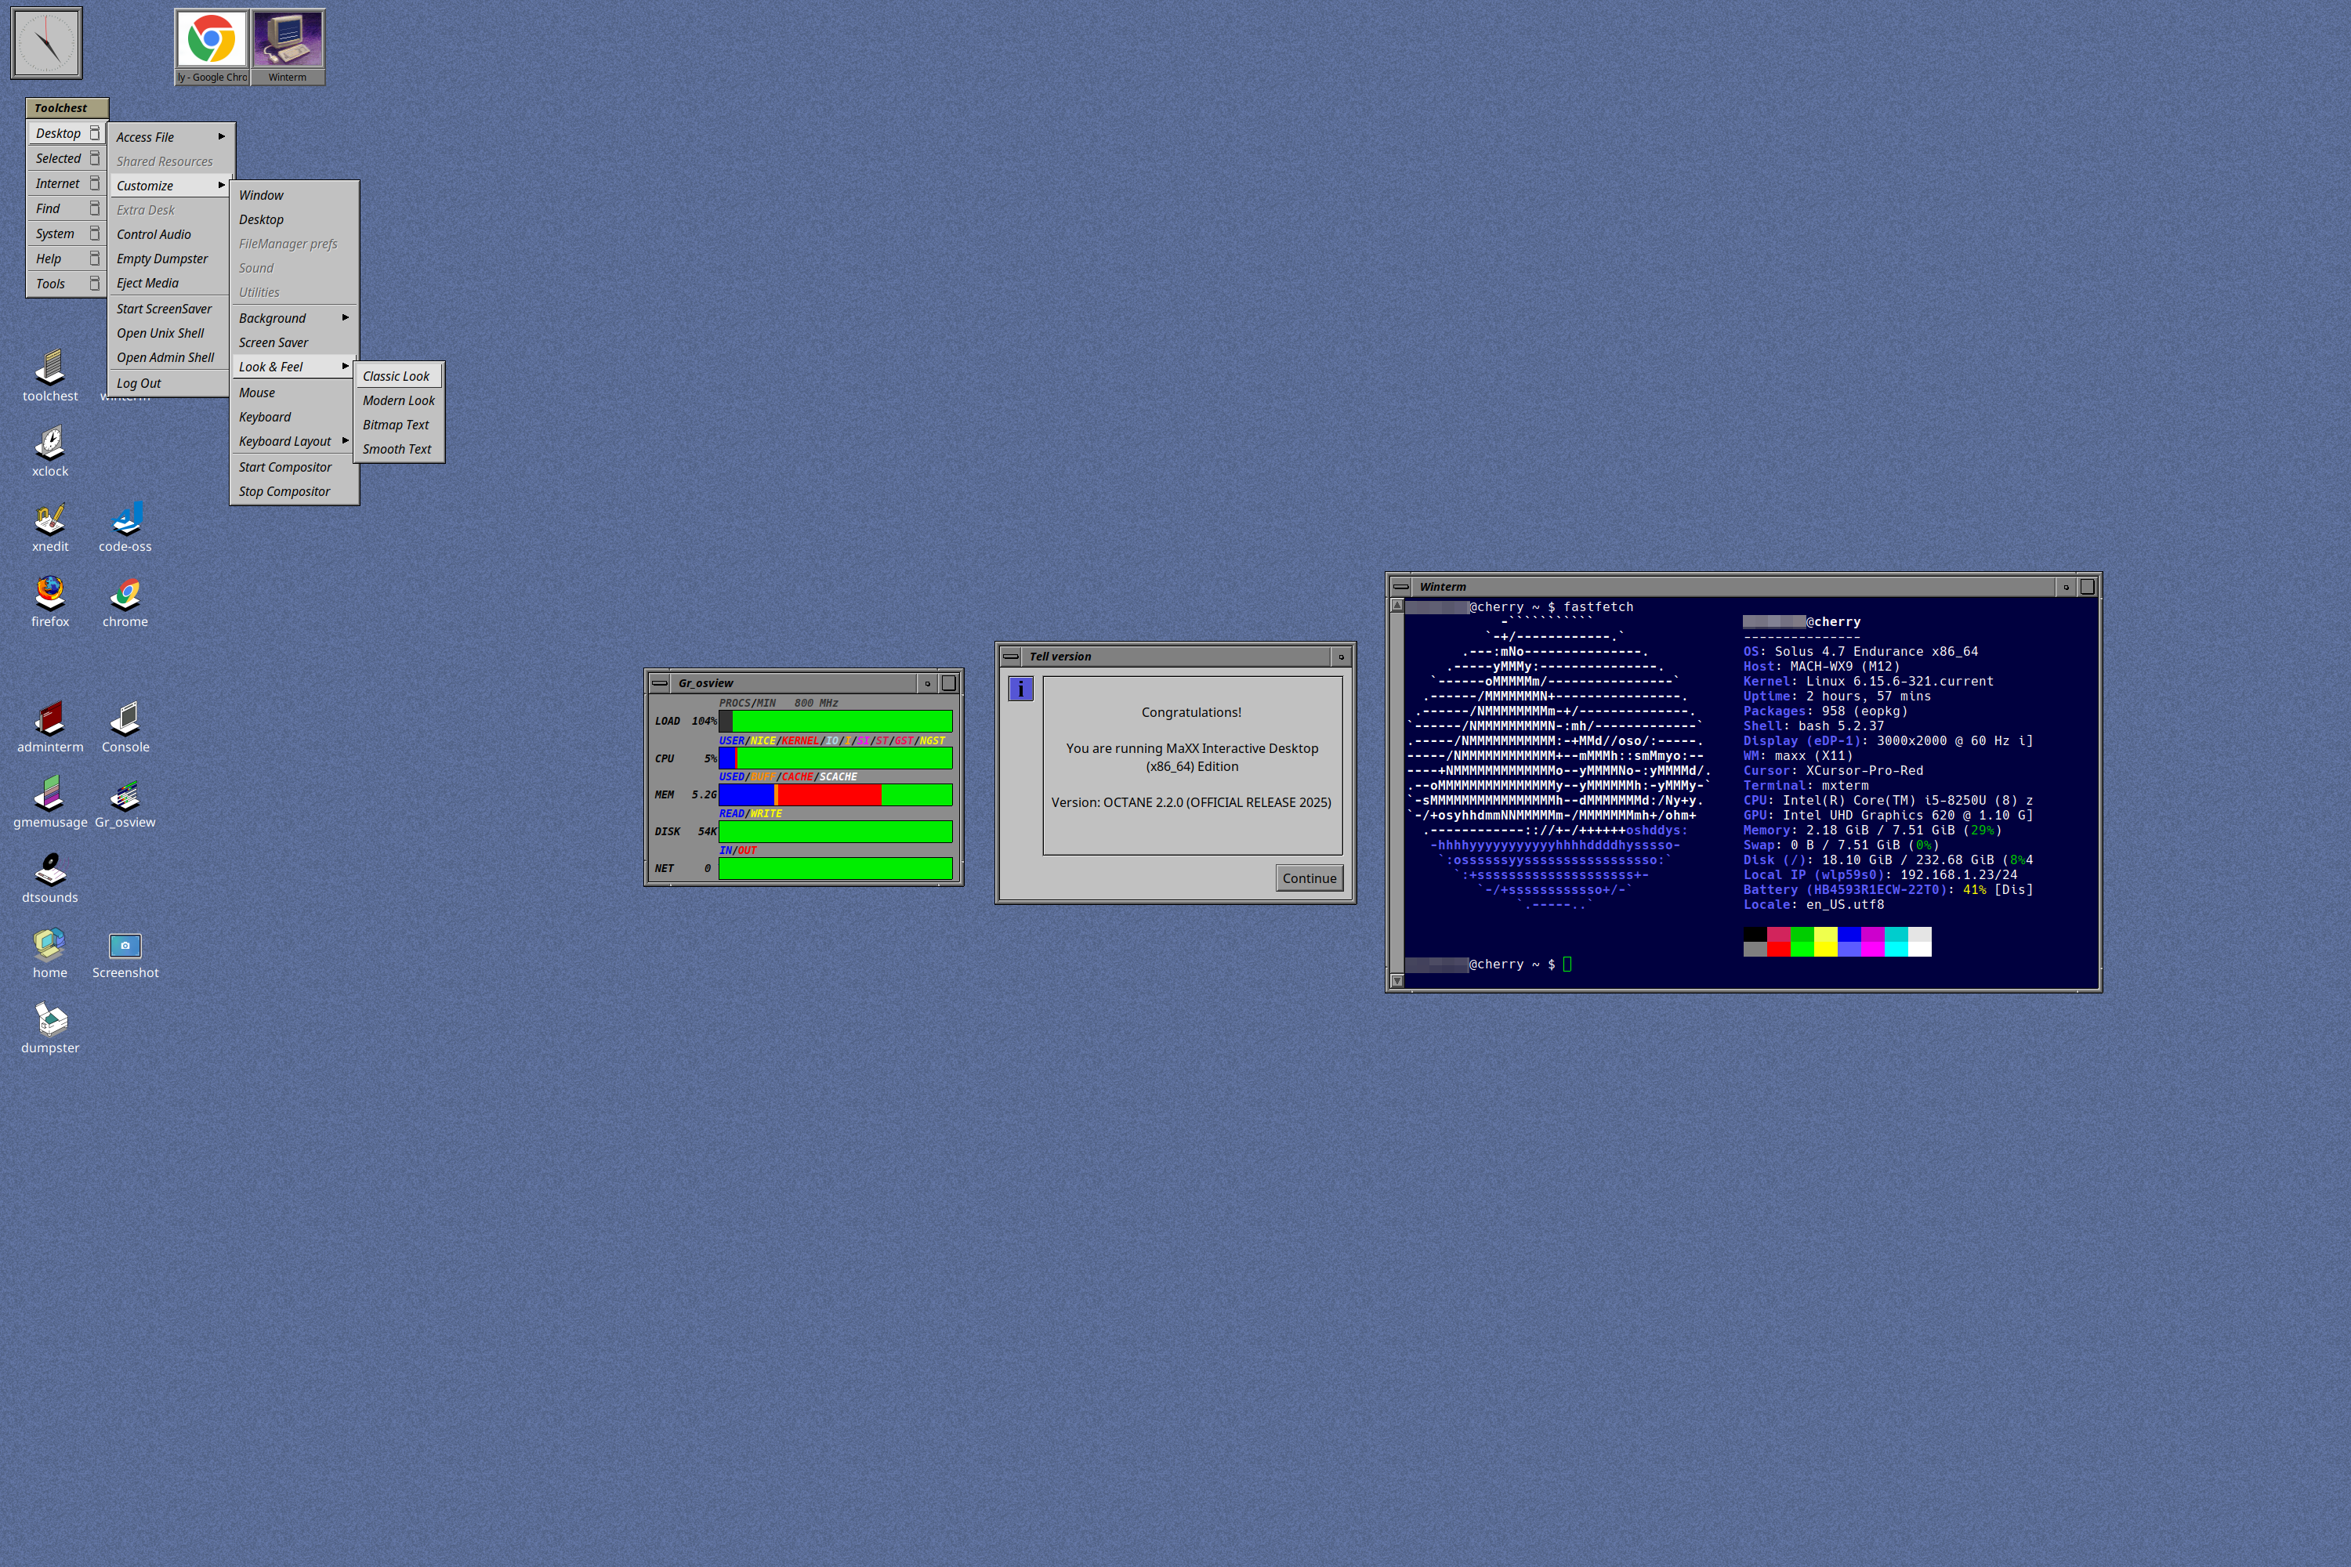Click the Toolchest title bar
Image resolution: width=2351 pixels, height=1567 pixels.
tap(66, 108)
